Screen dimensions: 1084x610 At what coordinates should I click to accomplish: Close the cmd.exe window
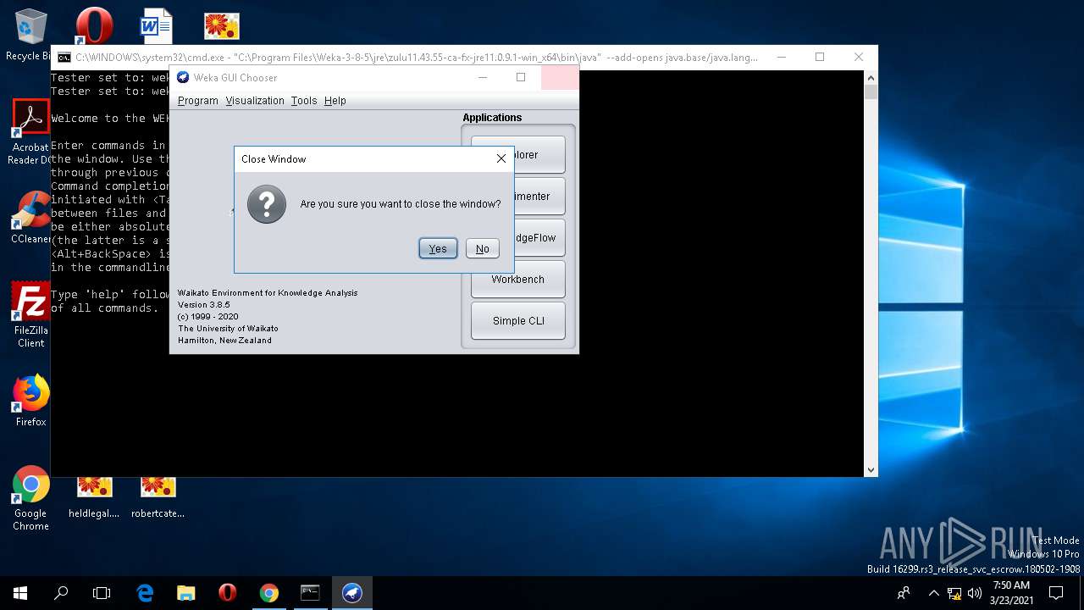pyautogui.click(x=859, y=57)
